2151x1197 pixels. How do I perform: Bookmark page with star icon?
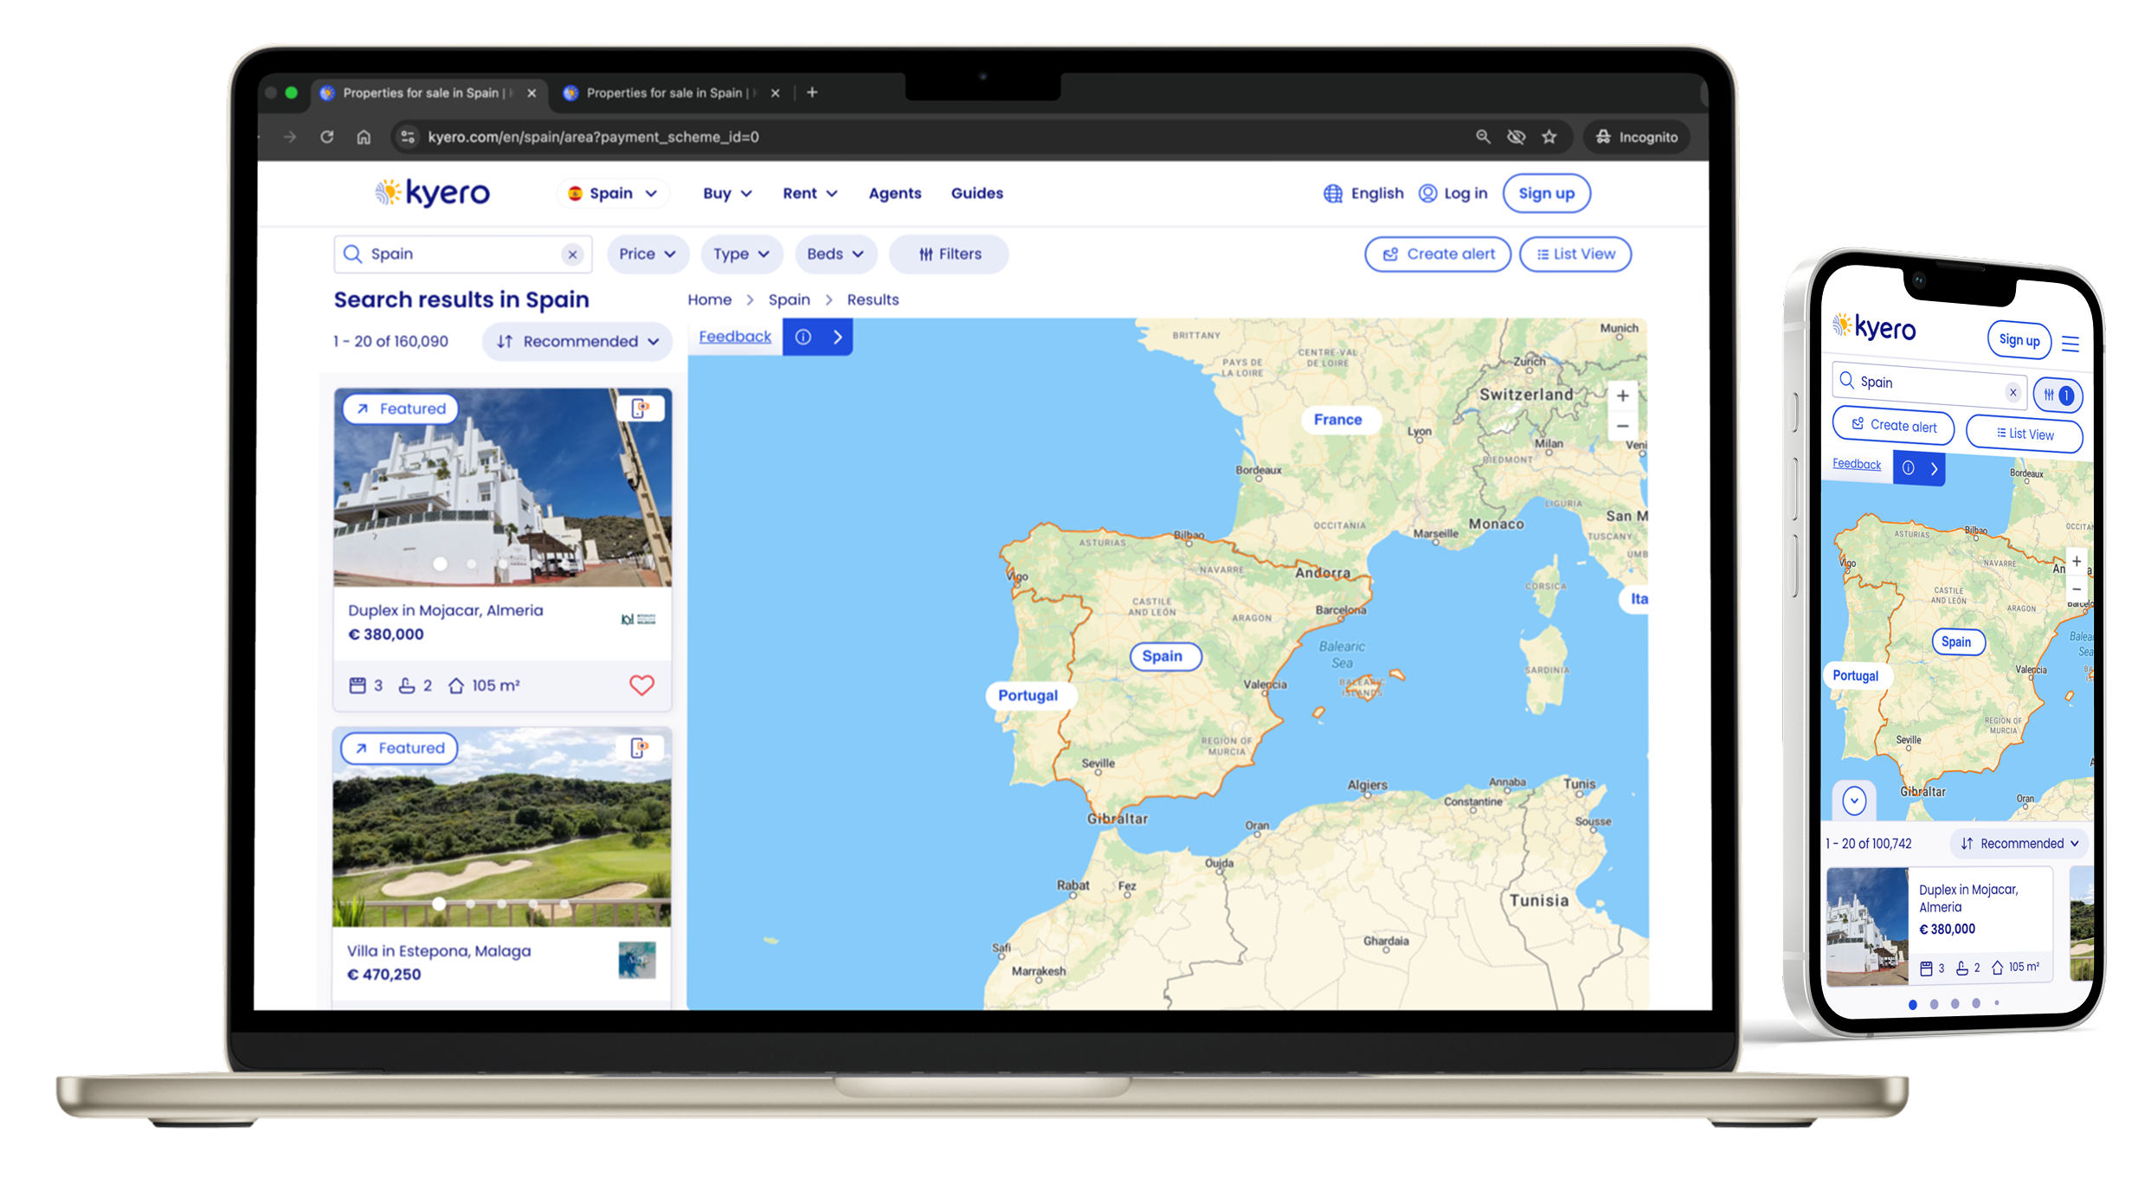[1549, 137]
